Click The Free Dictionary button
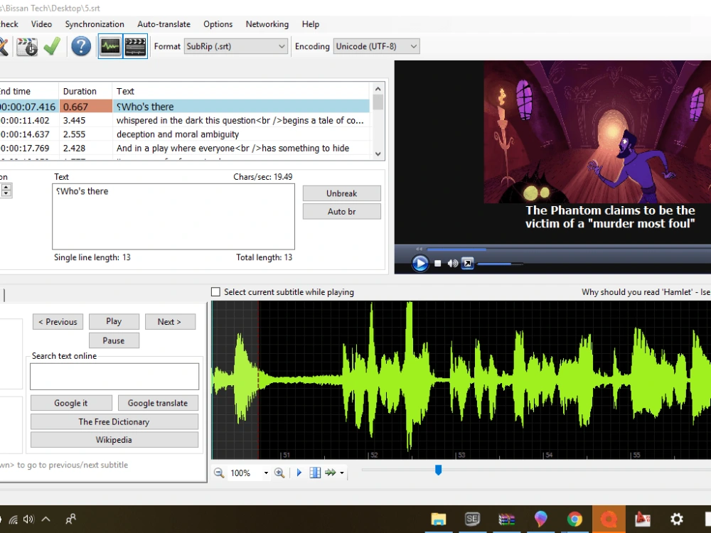Viewport: 711px width, 533px height. (x=114, y=421)
